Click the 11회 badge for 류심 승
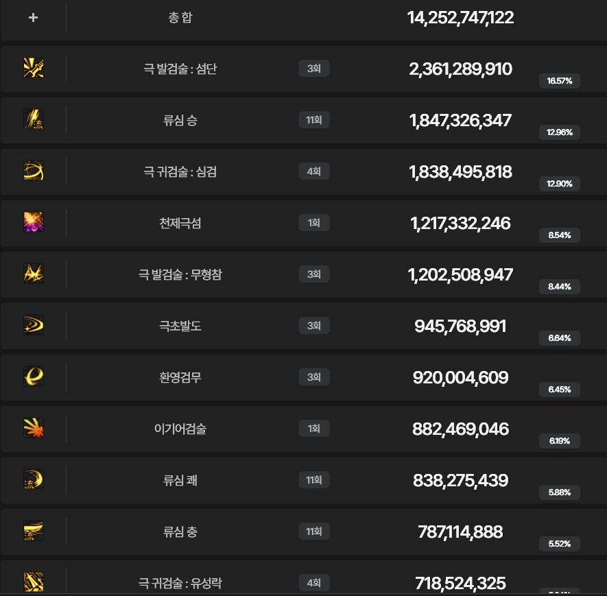Viewport: 607px width, 596px height. tap(314, 120)
